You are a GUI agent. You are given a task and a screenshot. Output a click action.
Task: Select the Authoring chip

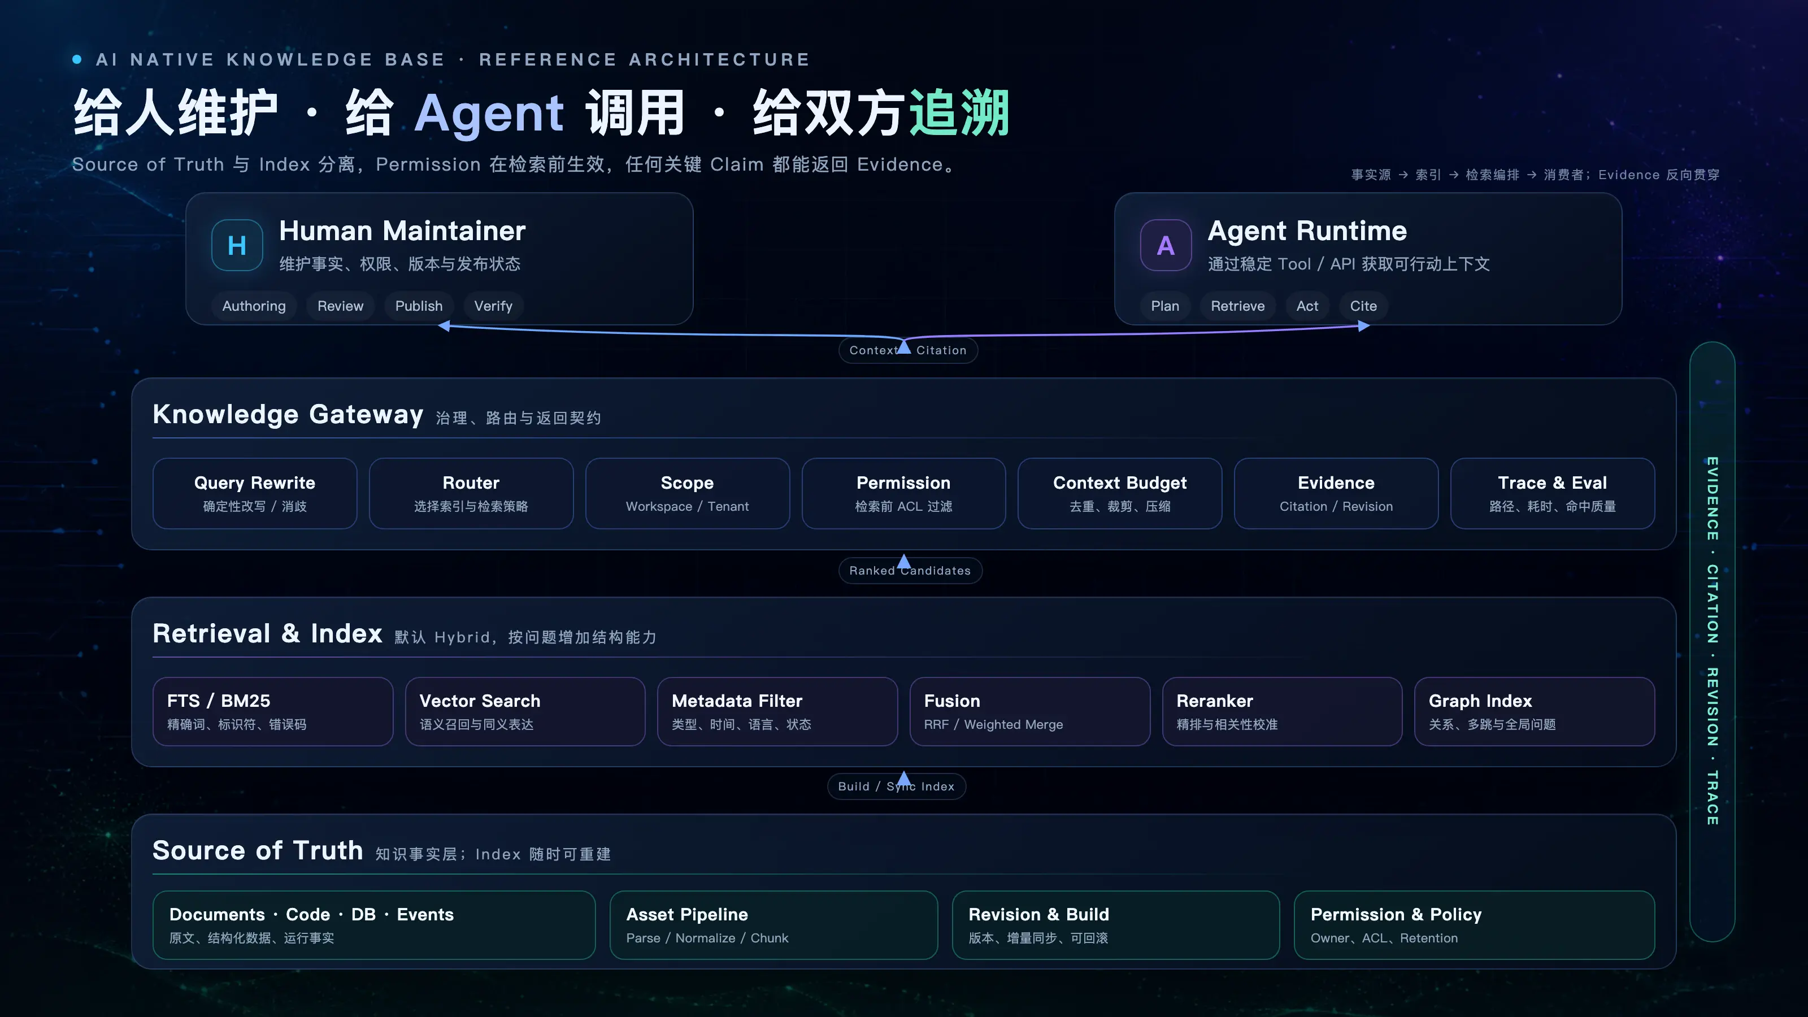[x=254, y=306]
